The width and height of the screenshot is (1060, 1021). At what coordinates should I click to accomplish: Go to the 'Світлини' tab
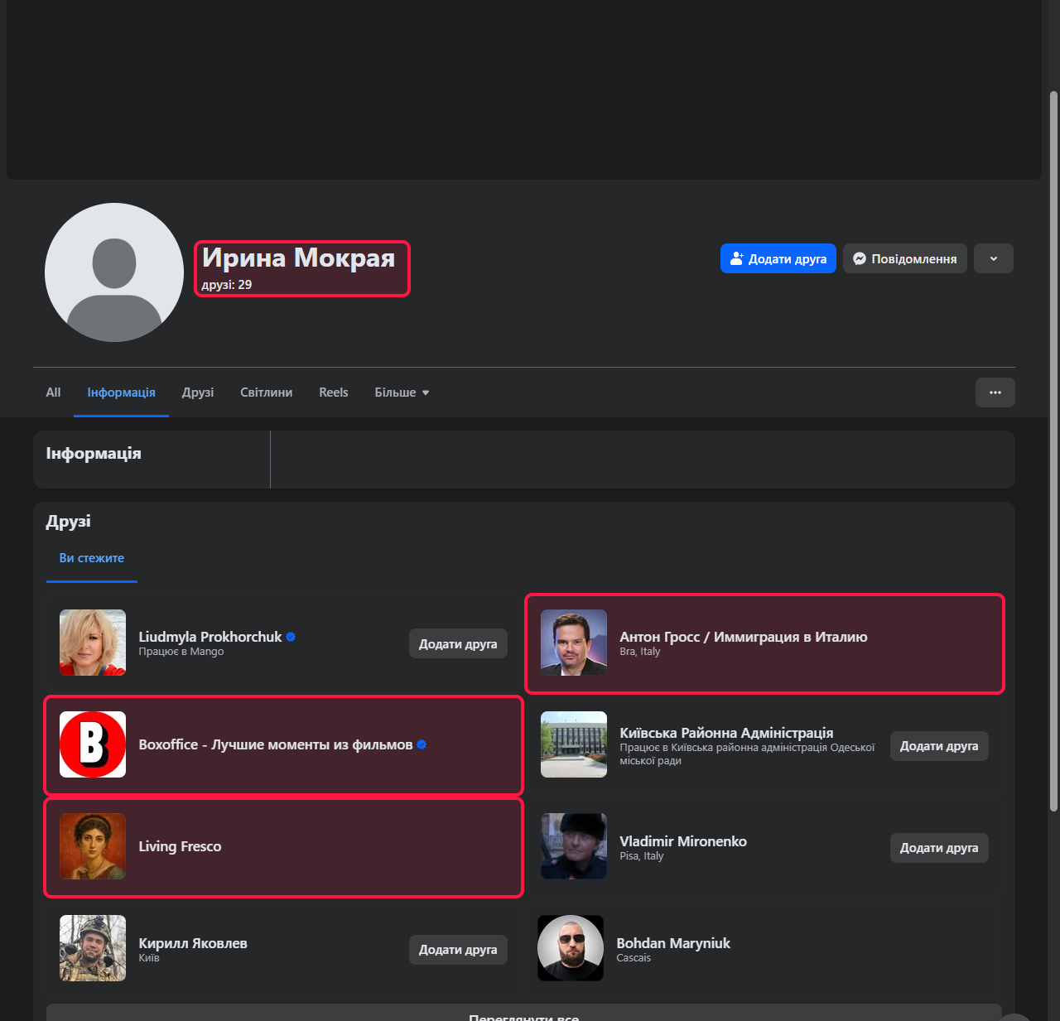click(267, 393)
